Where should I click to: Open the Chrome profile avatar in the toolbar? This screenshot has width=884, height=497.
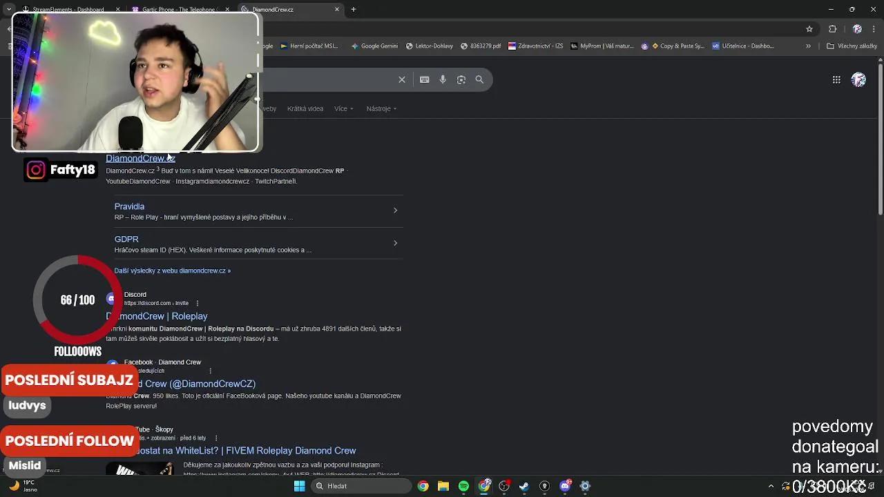click(857, 29)
